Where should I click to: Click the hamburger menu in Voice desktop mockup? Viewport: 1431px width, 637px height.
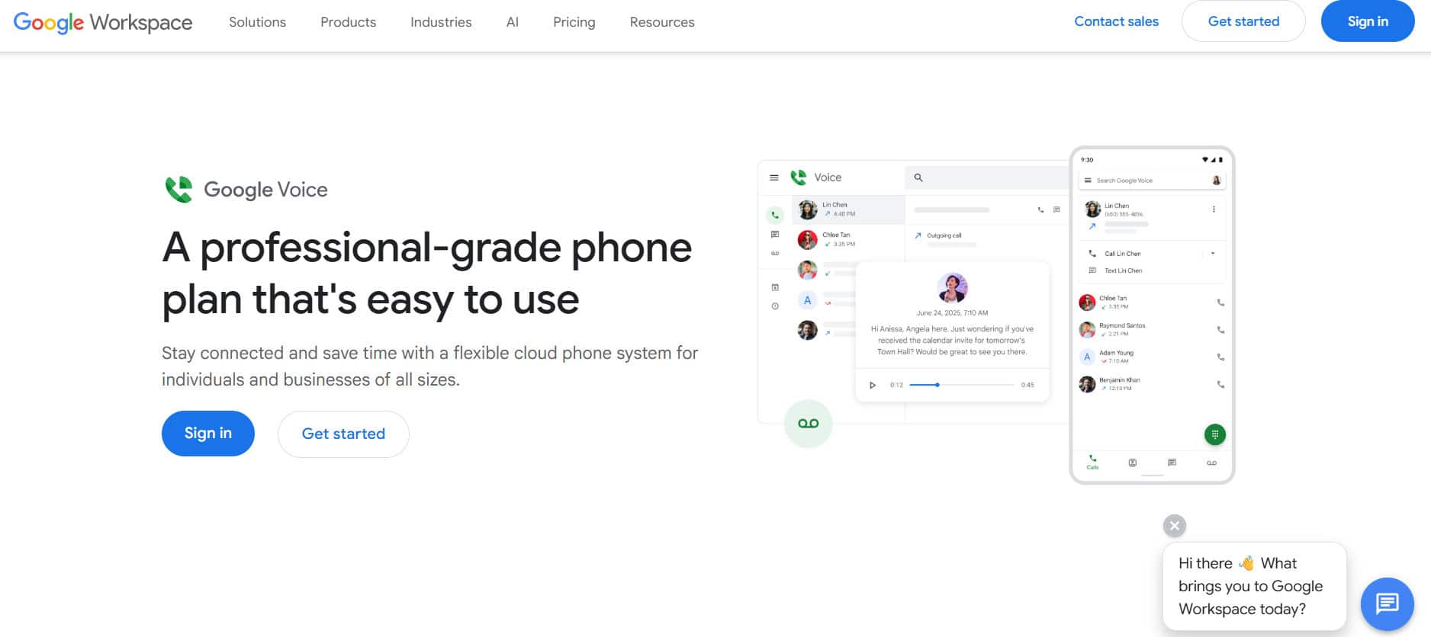tap(774, 178)
